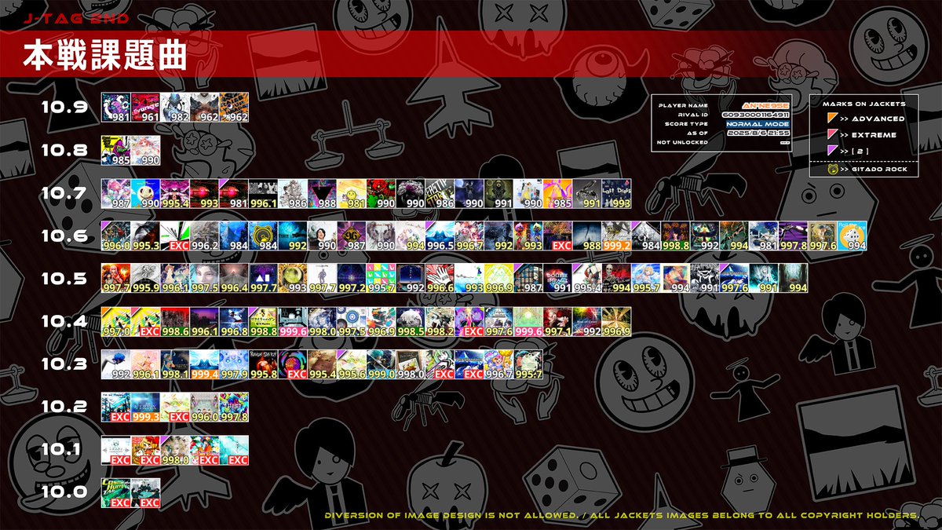Select the 10.2 row jacket scored 997.8
The width and height of the screenshot is (942, 530).
pos(234,408)
